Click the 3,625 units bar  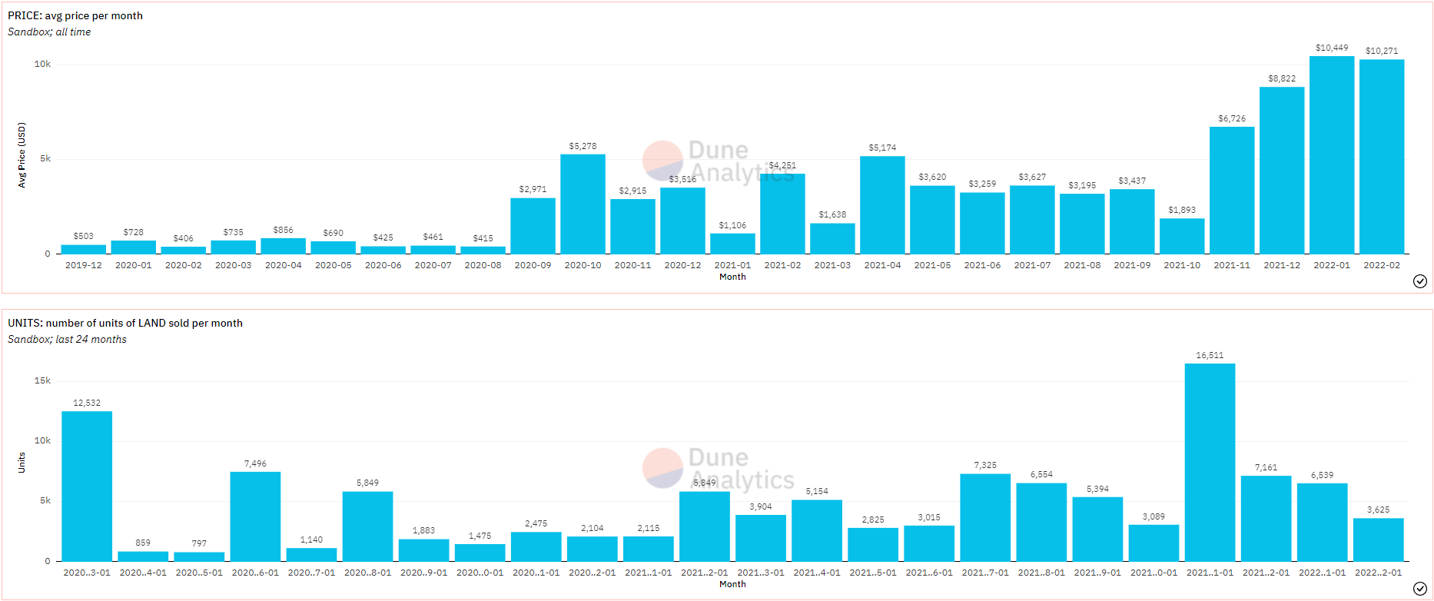(1378, 540)
